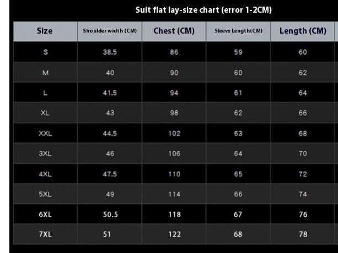Click the chart title 'Suit flat lay-size chart'
Image resolution: width=338 pixels, height=253 pixels.
tap(178, 10)
